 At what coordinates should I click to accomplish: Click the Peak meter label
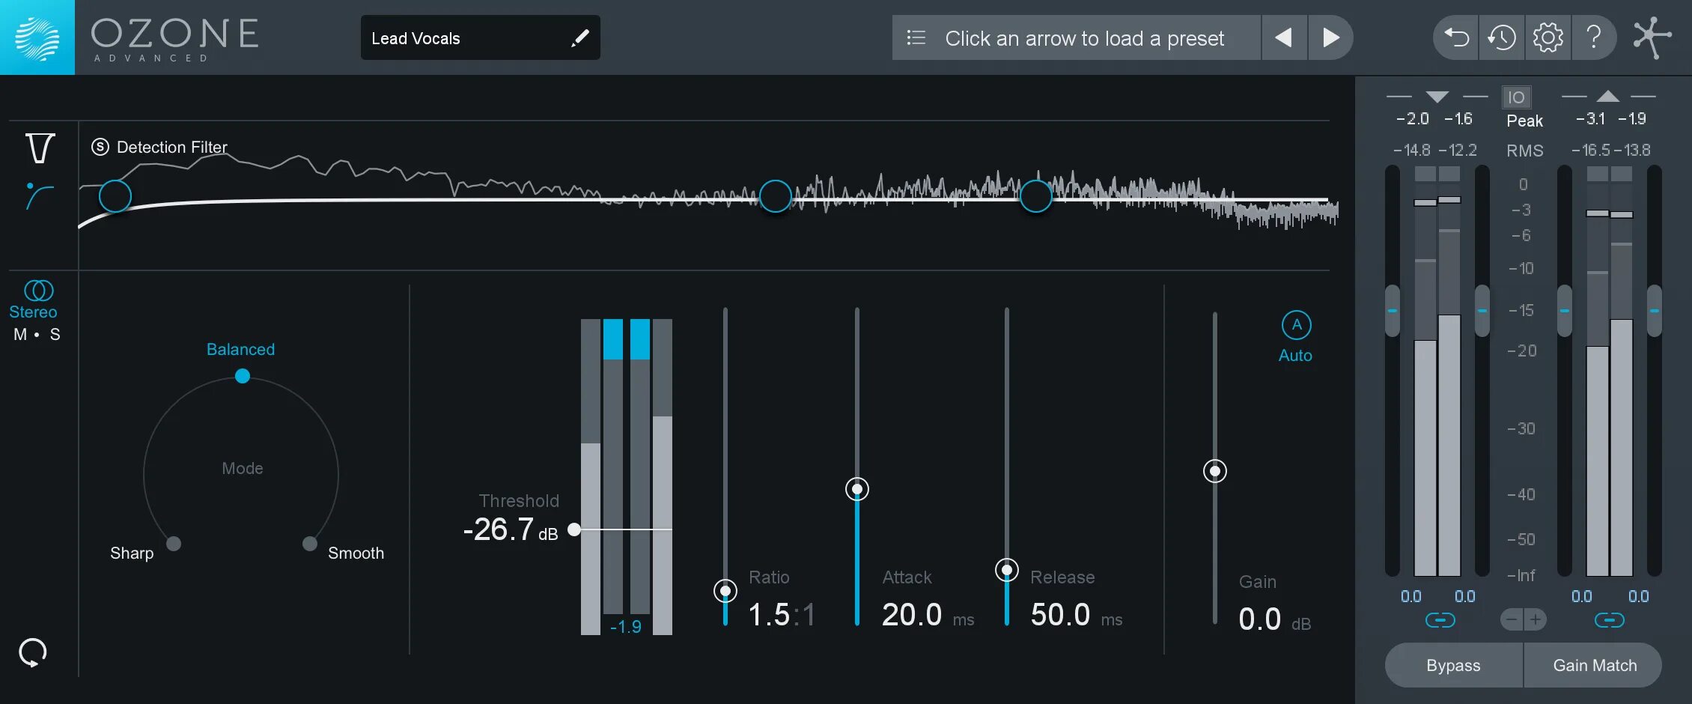coord(1524,121)
